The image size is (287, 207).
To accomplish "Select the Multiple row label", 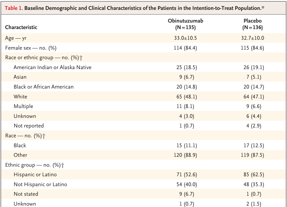I will point(23,106).
